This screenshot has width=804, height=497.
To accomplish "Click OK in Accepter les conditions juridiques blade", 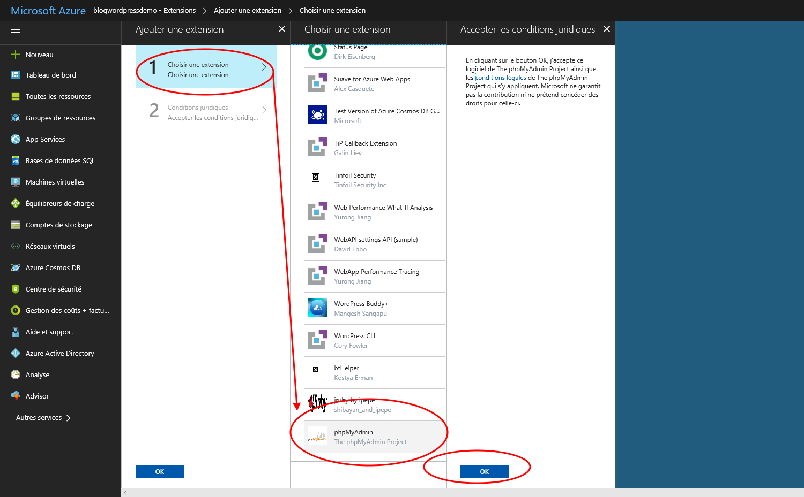I will point(485,471).
